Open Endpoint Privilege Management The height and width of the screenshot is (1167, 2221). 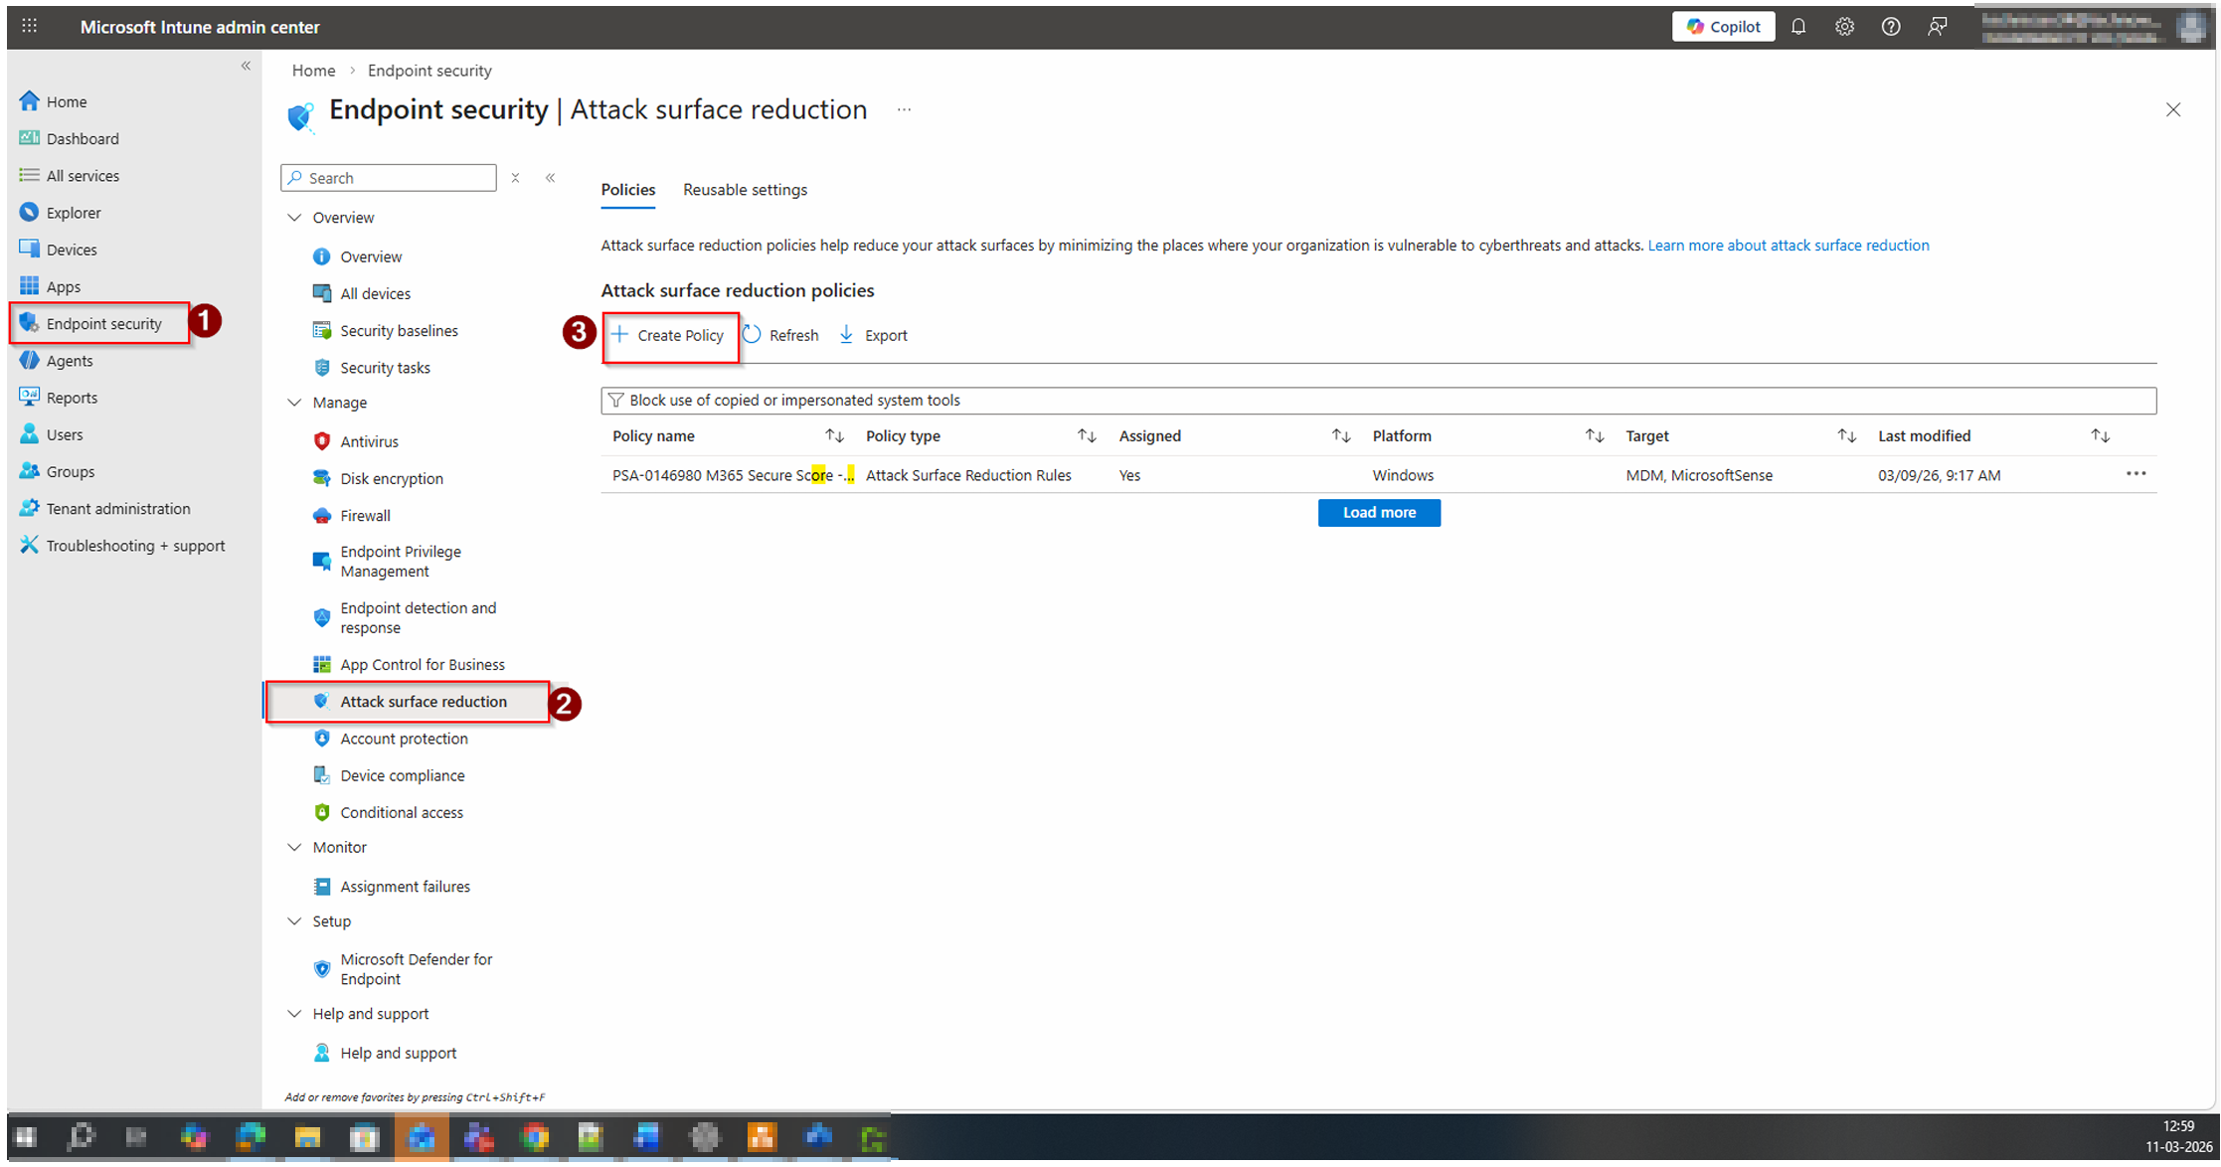388,562
